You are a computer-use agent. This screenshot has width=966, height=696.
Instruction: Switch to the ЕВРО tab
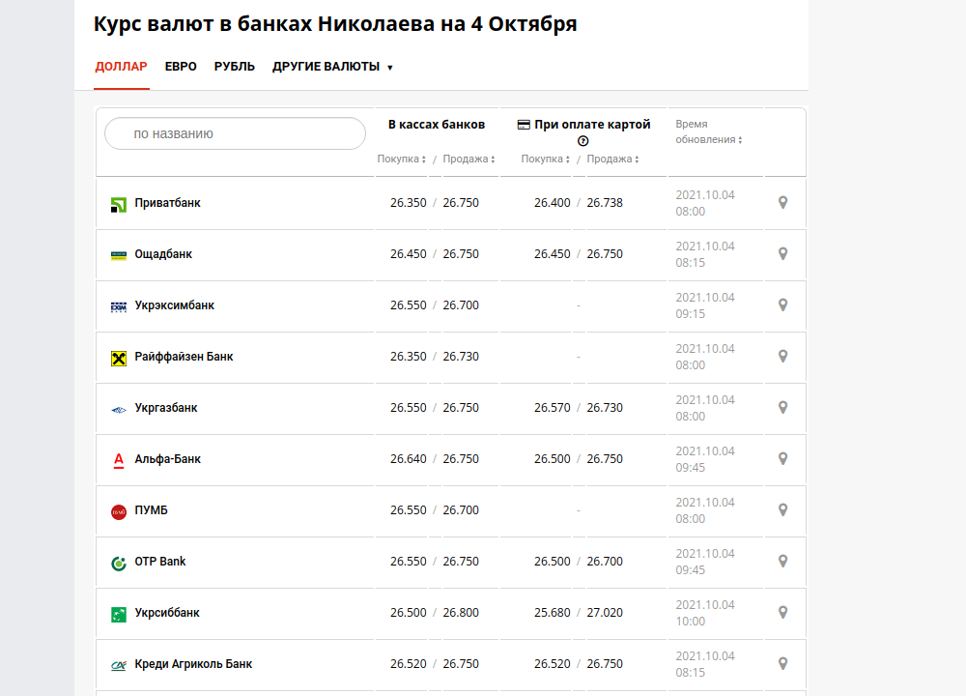181,67
